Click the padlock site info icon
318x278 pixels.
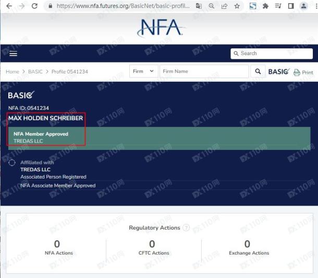tap(50, 6)
